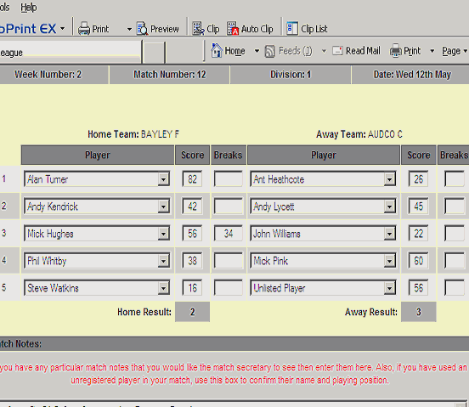Open the Clip List icon
The width and height of the screenshot is (469, 407).
(292, 29)
